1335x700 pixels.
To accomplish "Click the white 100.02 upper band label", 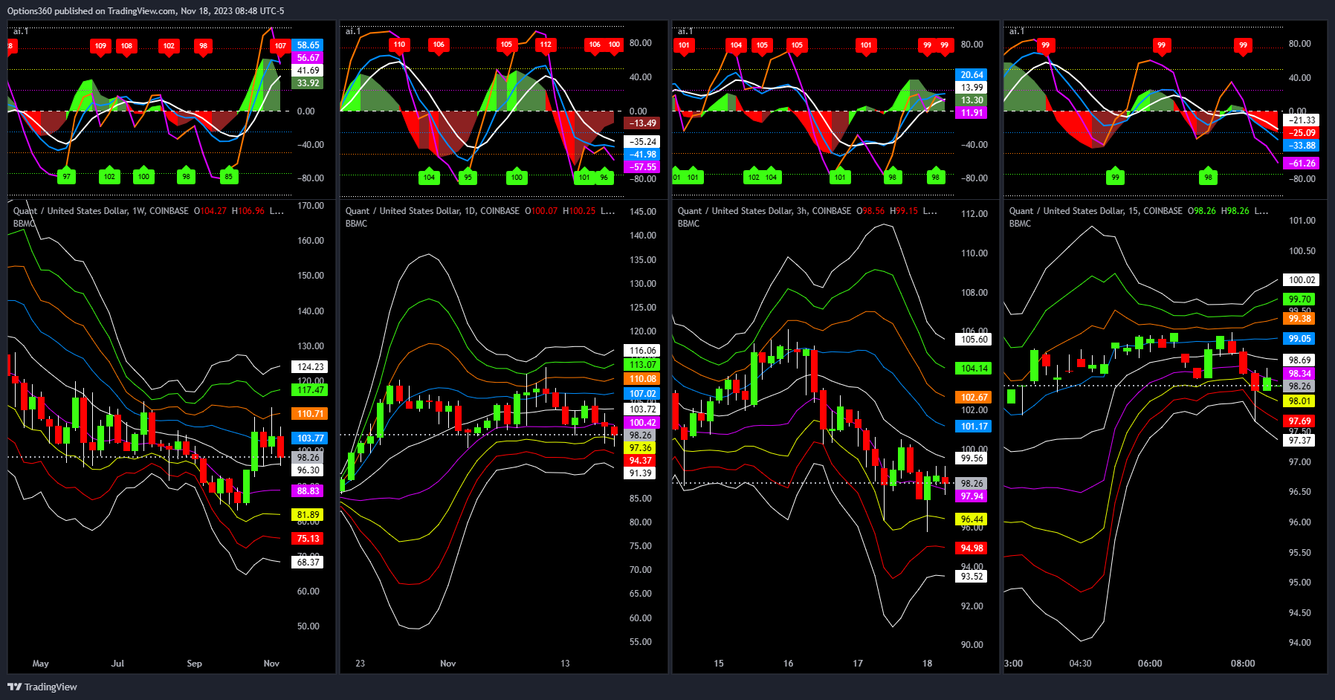I will 1302,280.
